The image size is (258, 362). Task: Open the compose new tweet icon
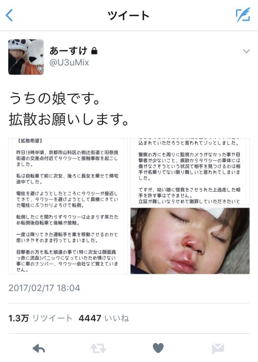click(x=243, y=15)
